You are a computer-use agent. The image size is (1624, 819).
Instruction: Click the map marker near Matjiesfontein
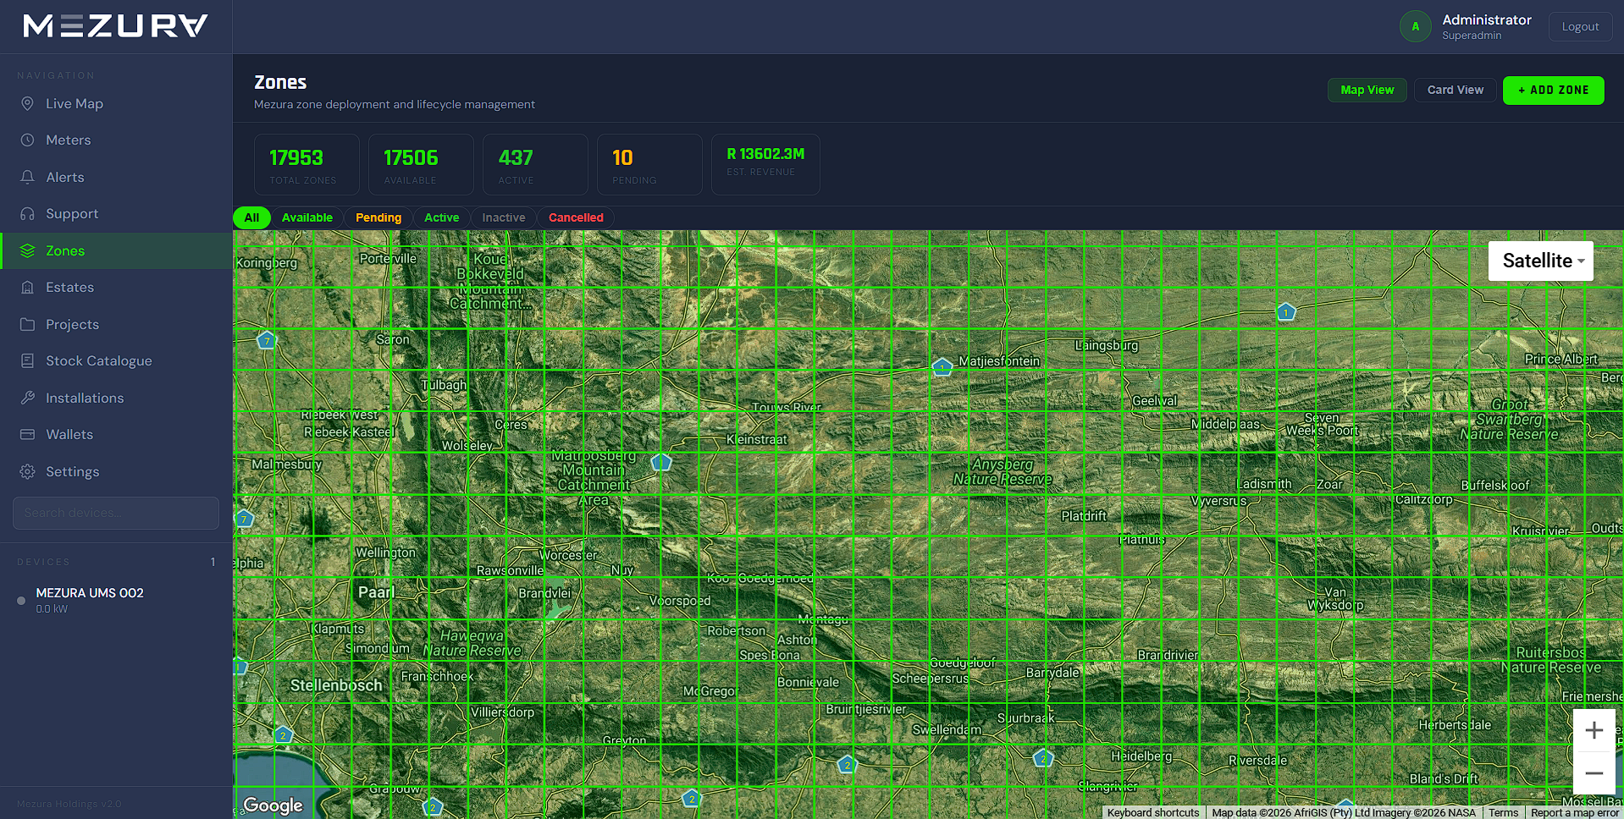942,367
